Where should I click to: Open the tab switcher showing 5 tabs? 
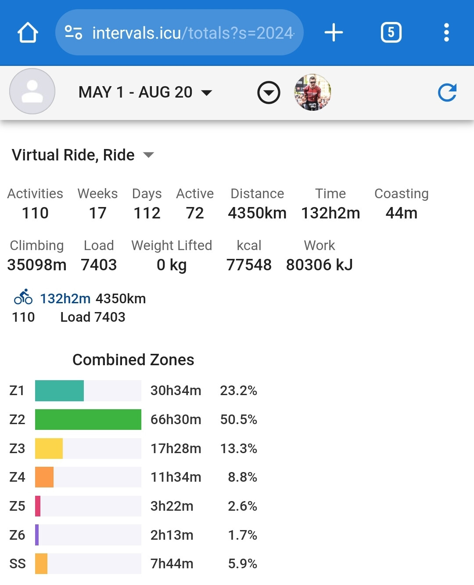pos(391,33)
